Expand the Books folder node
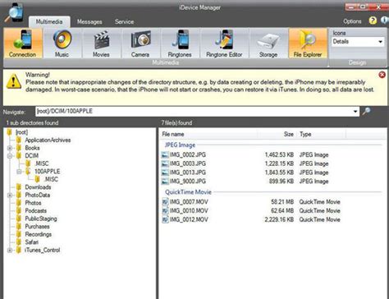Image resolution: width=389 pixels, height=299 pixels. coord(10,148)
